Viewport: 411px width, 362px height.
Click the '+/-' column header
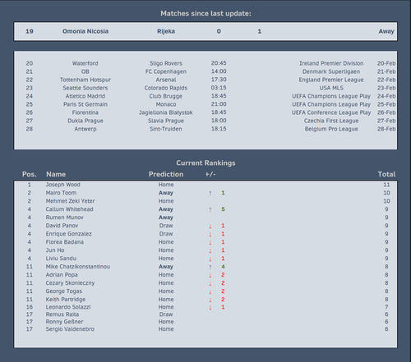click(210, 174)
